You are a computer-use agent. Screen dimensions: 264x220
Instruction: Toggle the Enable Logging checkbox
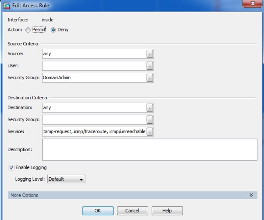coord(12,168)
